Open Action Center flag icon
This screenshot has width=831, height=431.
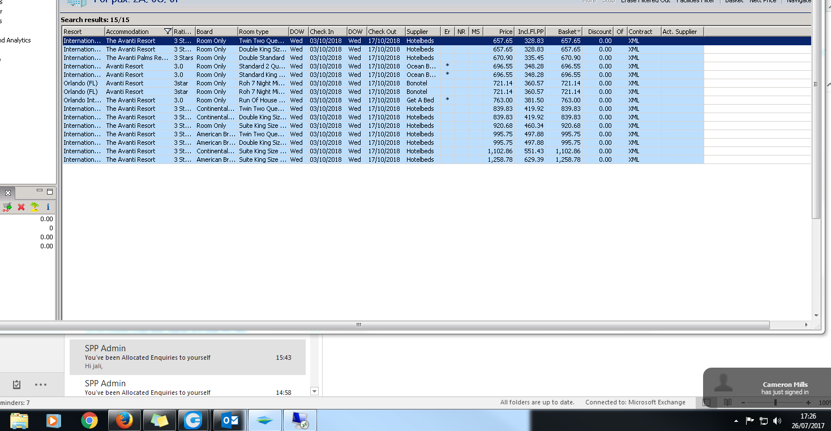tap(749, 420)
